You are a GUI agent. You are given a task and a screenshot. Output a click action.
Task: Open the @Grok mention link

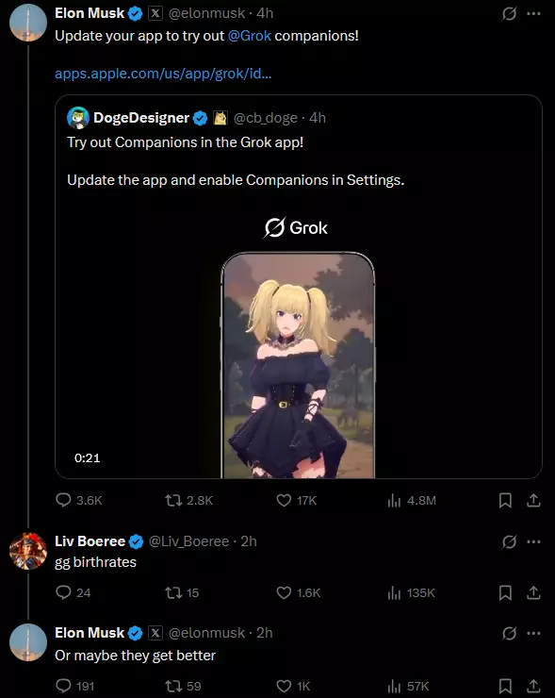(x=249, y=36)
